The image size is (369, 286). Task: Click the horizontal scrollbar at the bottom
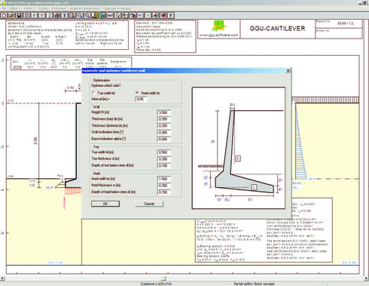pos(184,278)
